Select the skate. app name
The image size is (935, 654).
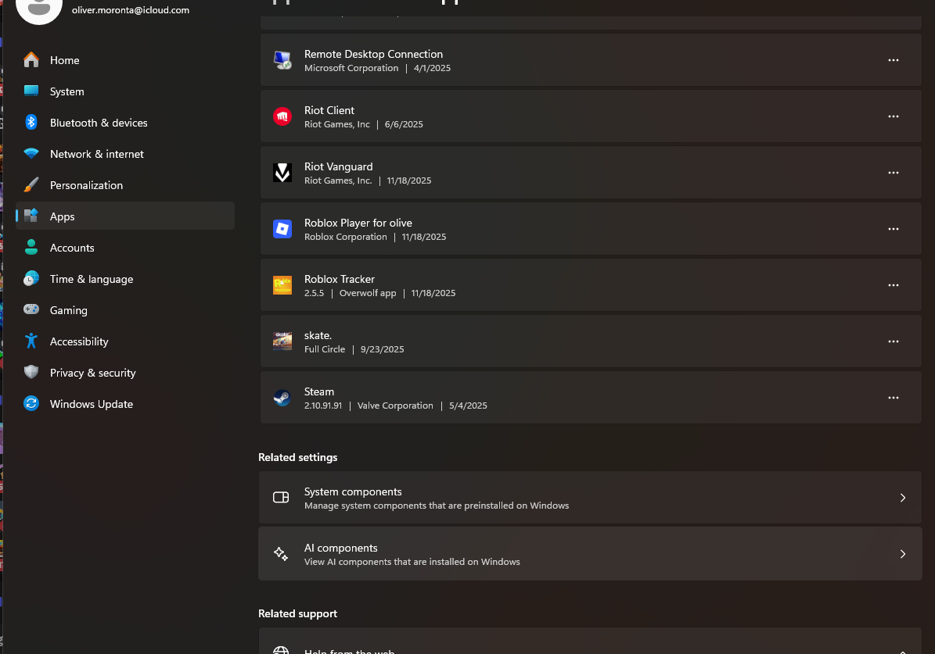coord(318,335)
